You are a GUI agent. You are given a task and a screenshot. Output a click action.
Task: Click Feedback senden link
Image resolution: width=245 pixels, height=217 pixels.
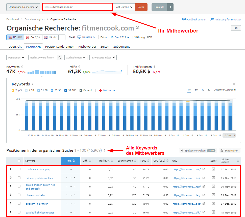point(194,19)
